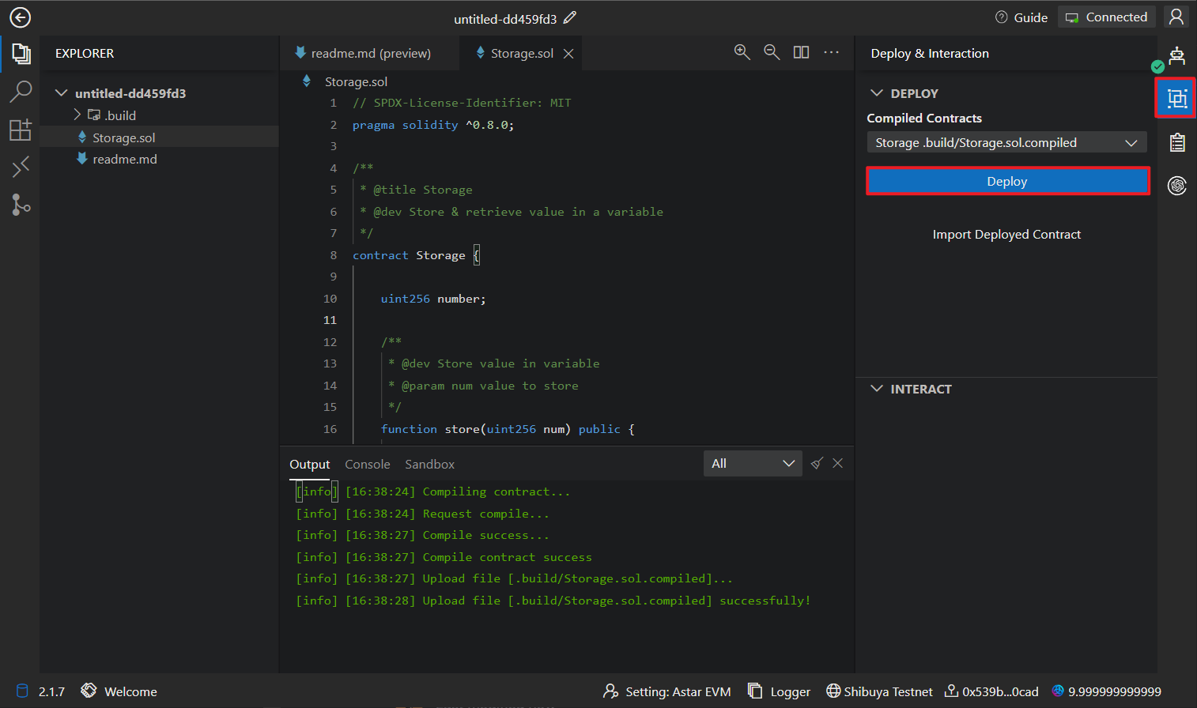Switch to the readme.md (preview) tab
The height and width of the screenshot is (708, 1197).
370,54
